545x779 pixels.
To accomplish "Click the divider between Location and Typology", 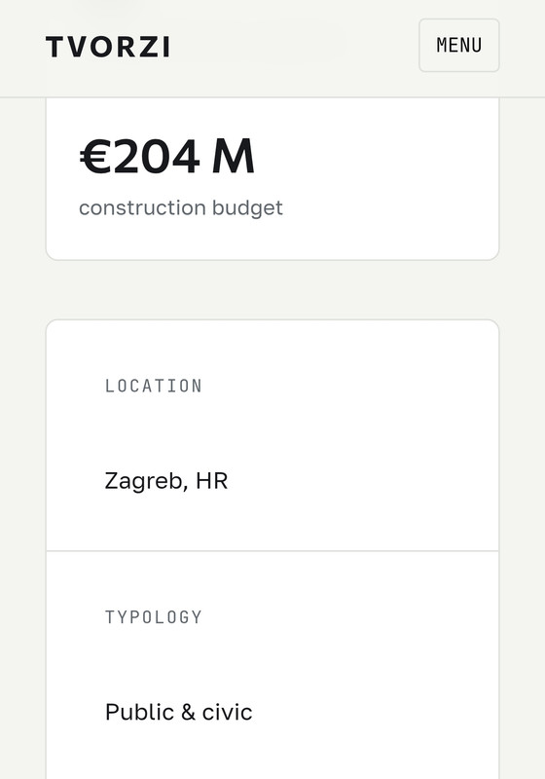I will coord(272,551).
